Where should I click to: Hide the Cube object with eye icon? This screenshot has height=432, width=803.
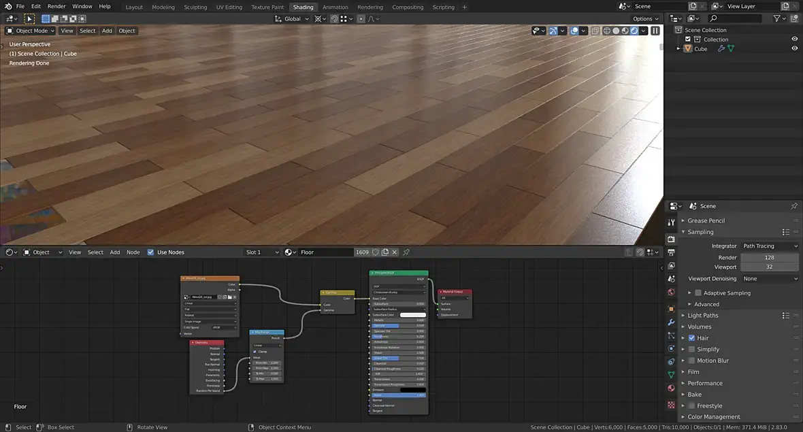coord(794,49)
